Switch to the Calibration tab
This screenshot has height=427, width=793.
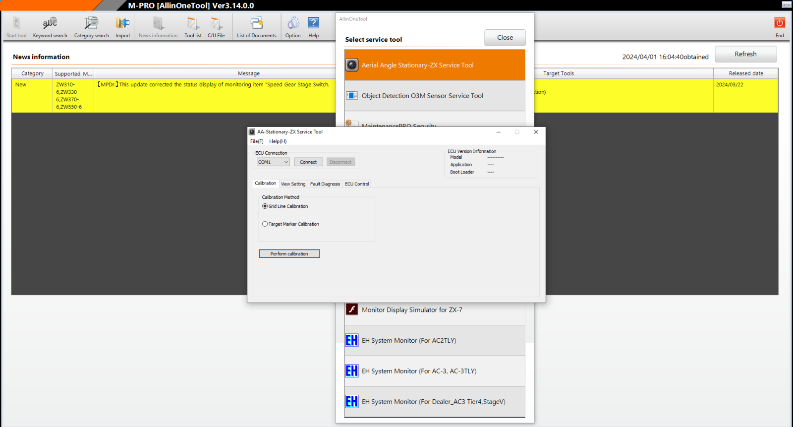[265, 183]
